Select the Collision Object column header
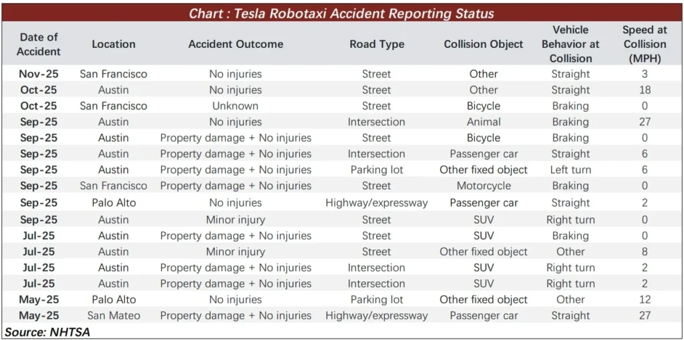This screenshot has width=684, height=340. pyautogui.click(x=484, y=44)
